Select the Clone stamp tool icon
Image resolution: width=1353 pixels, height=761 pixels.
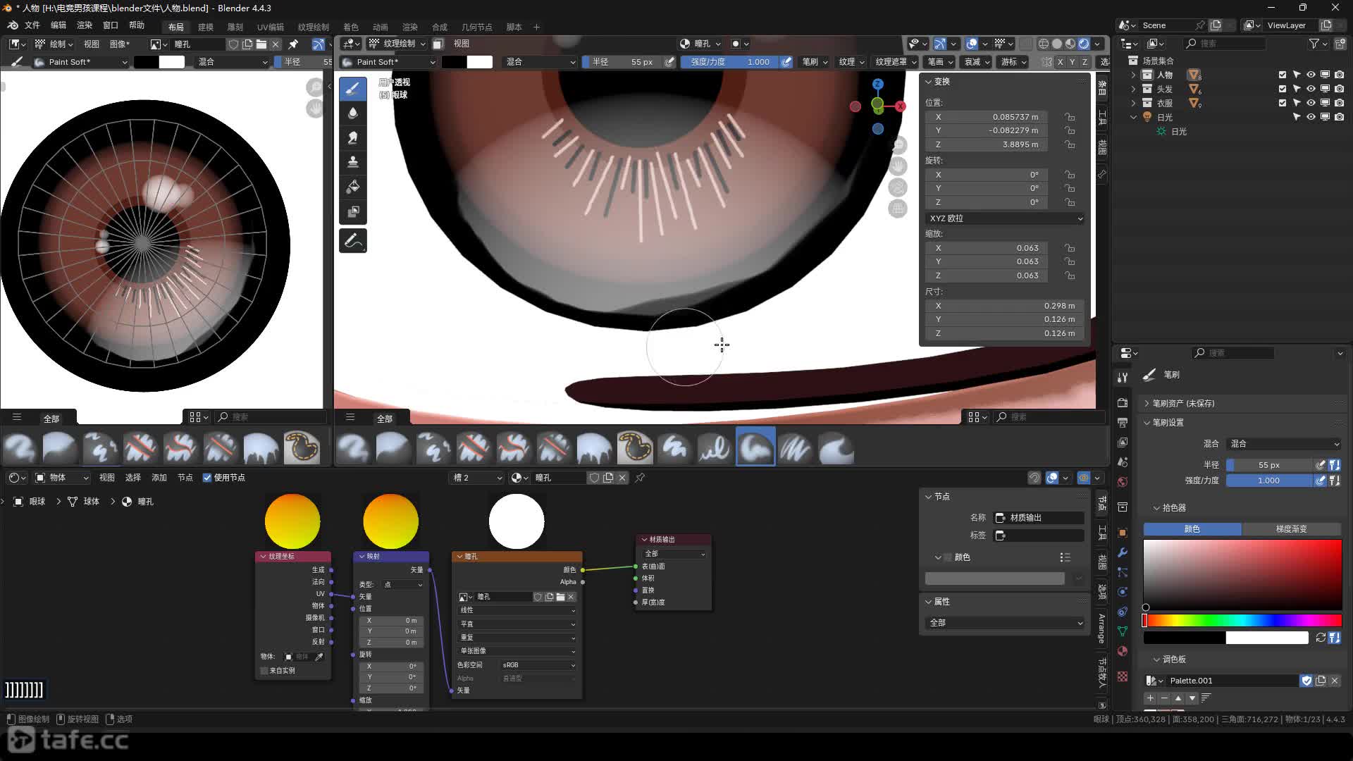[x=353, y=163]
